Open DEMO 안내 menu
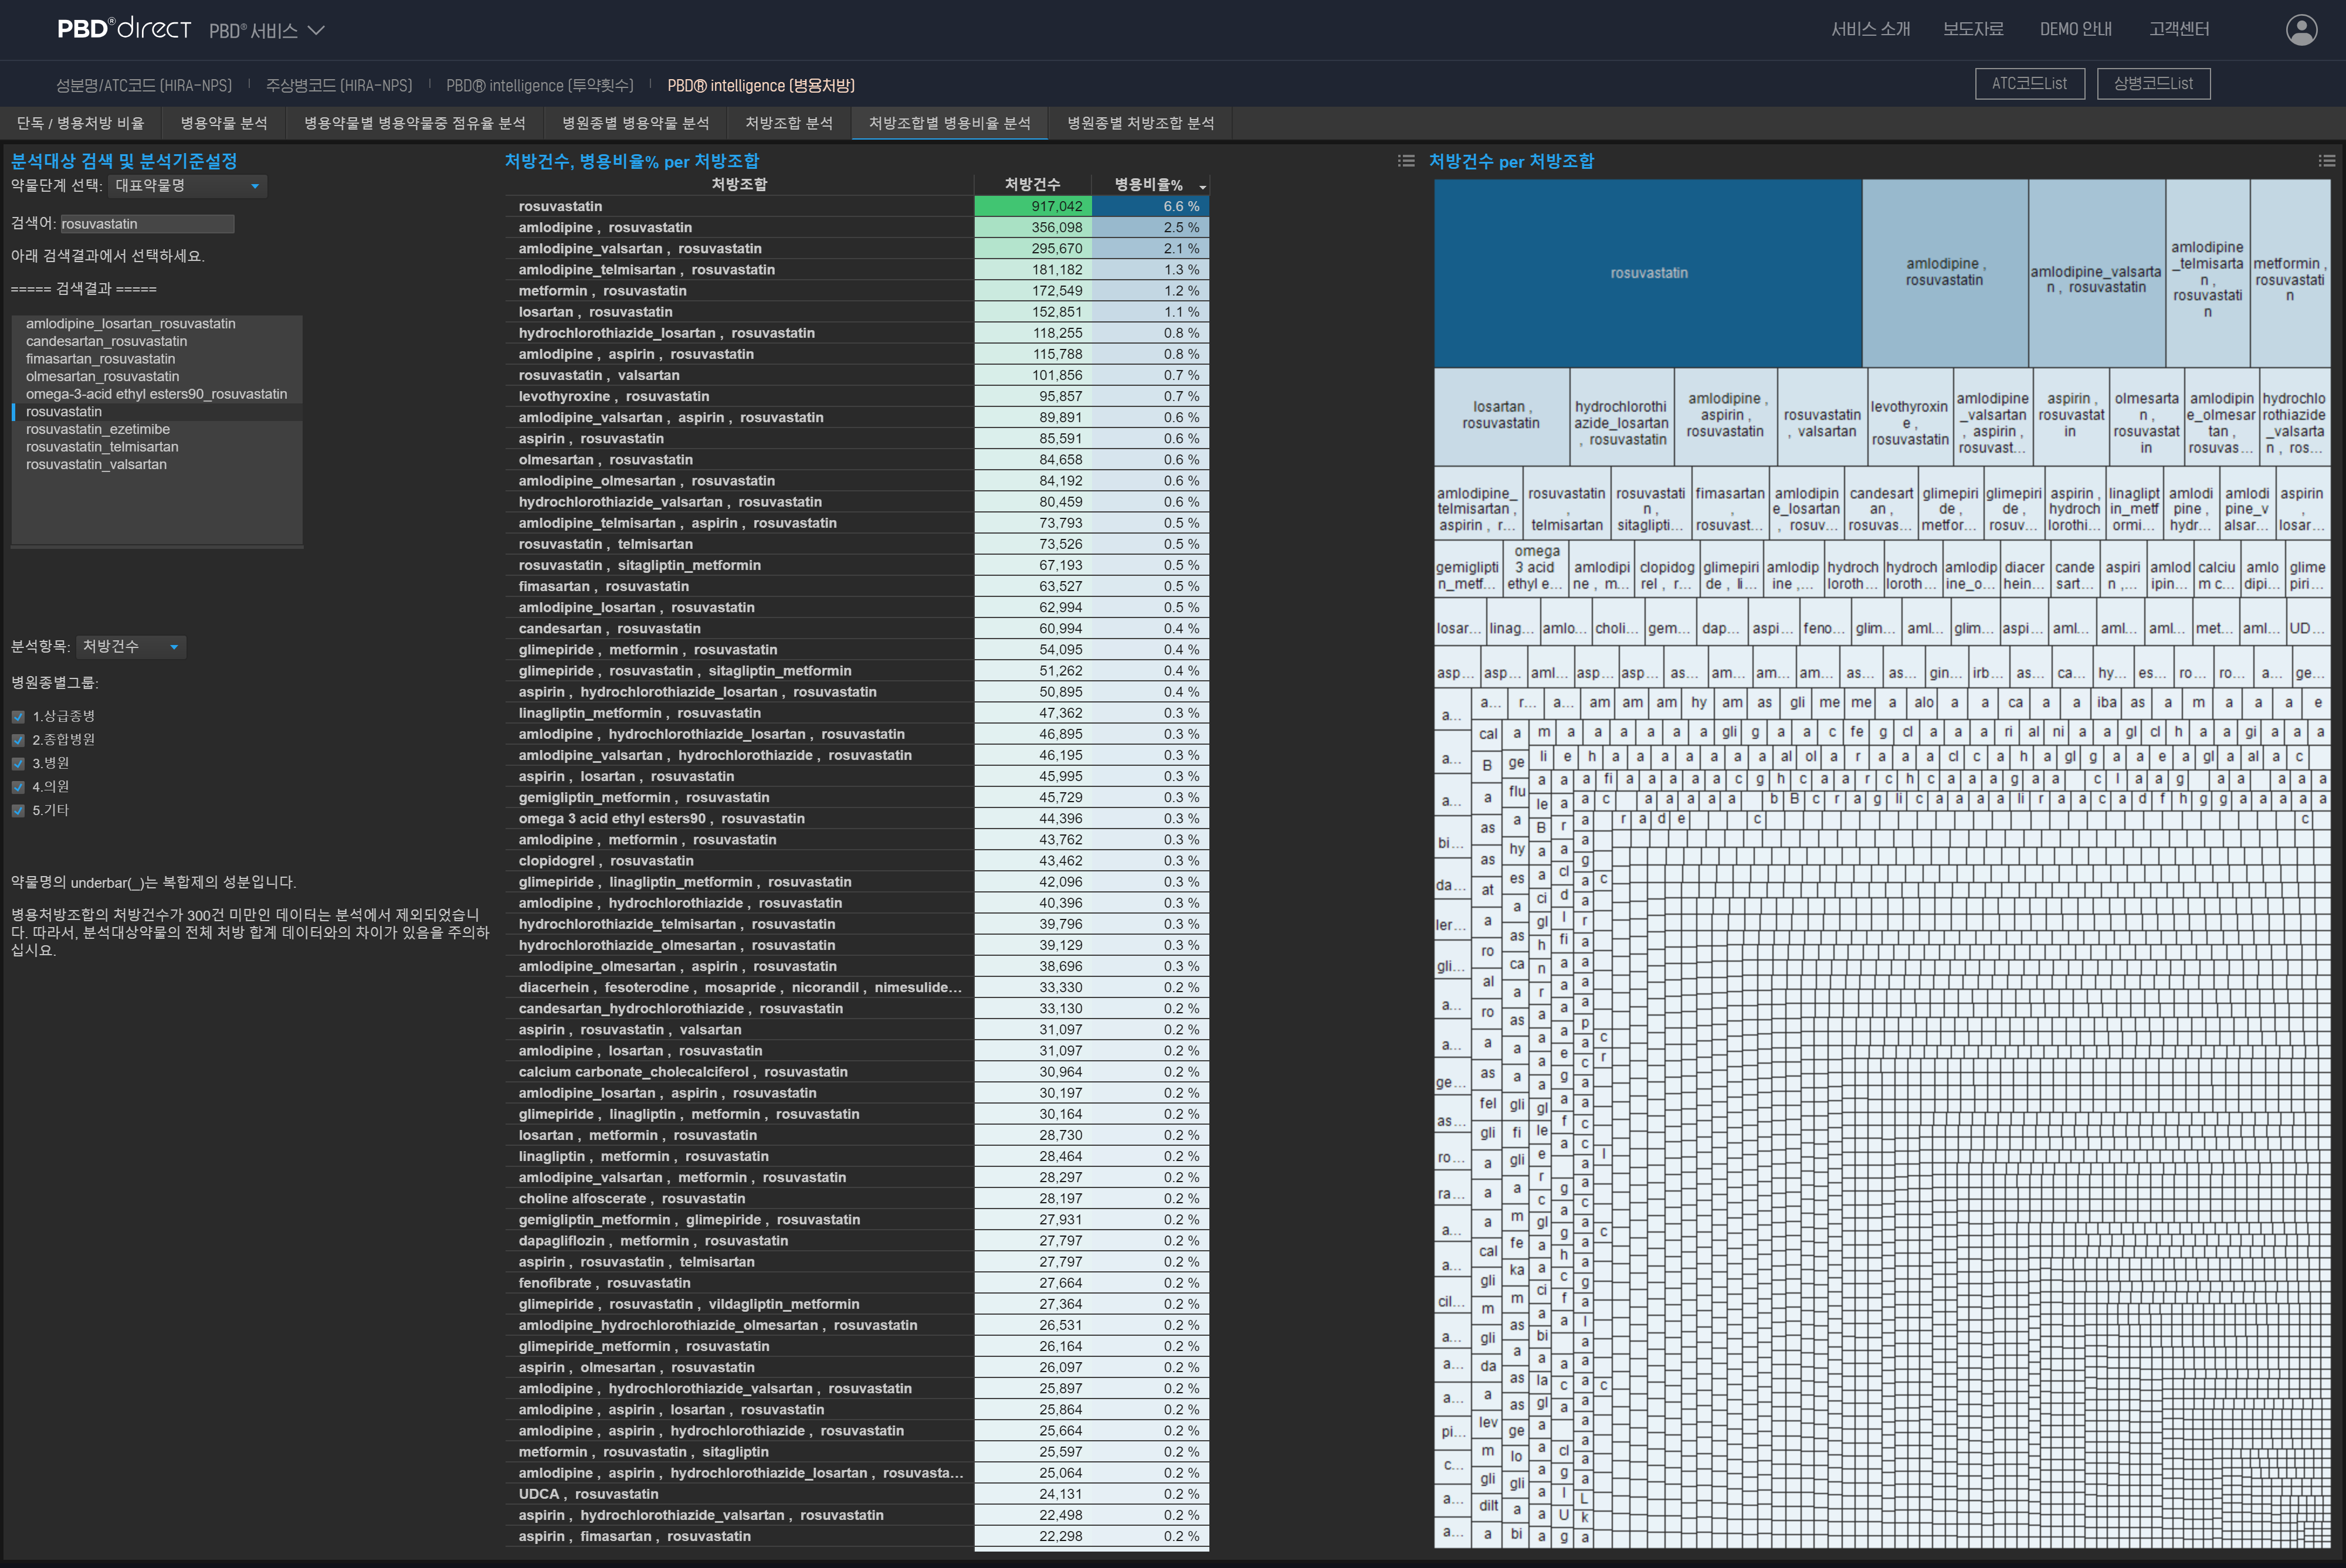The height and width of the screenshot is (1568, 2346). (2076, 29)
